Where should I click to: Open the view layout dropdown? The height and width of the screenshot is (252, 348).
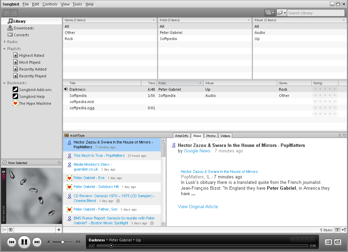coord(270,13)
